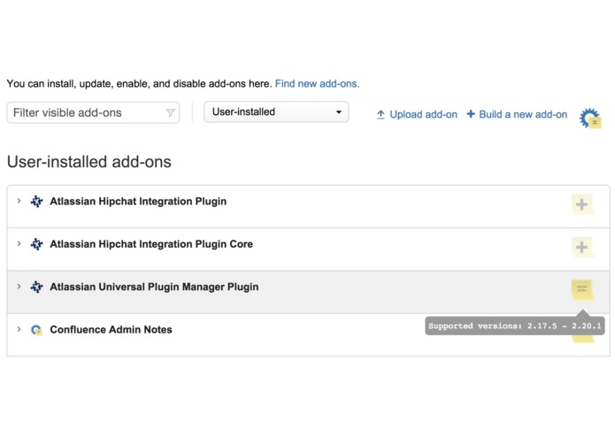Viewport: 615px width, 437px height.
Task: Click Confluence Admin Notes gear icon
Action: click(36, 330)
